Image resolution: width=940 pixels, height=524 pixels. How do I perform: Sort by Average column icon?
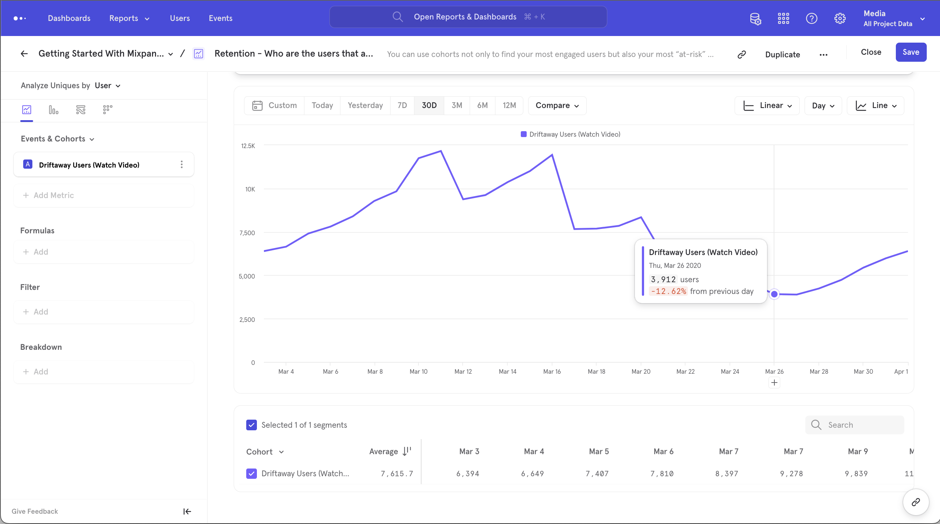tap(407, 451)
